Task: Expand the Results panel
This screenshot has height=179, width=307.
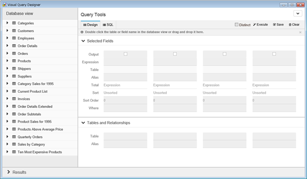Action: tap(9, 172)
